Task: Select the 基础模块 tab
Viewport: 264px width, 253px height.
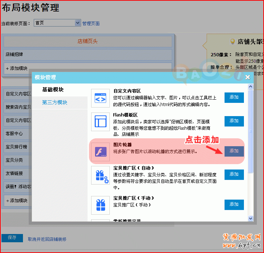Action: [x=53, y=90]
